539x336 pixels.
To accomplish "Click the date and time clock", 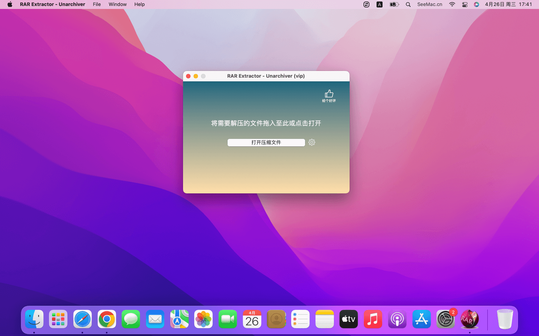I will 508,4.
